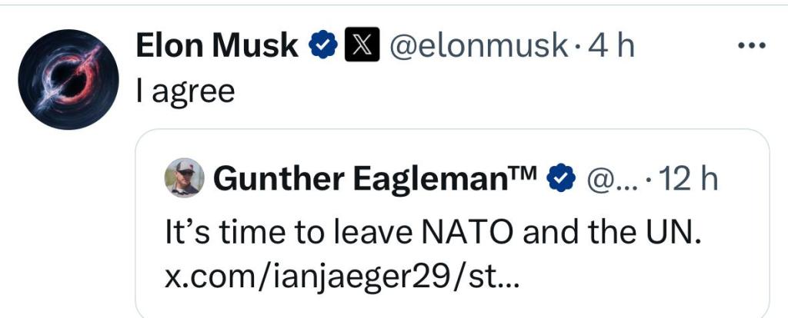Click the "I agree" tweet text

(x=185, y=91)
